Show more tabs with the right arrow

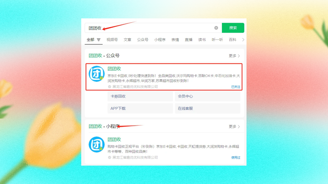(243, 40)
